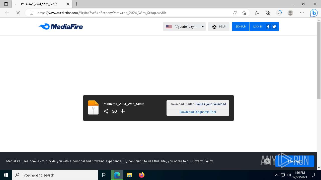Click the HELP lifebuoy button
The width and height of the screenshot is (321, 180).
(219, 26)
